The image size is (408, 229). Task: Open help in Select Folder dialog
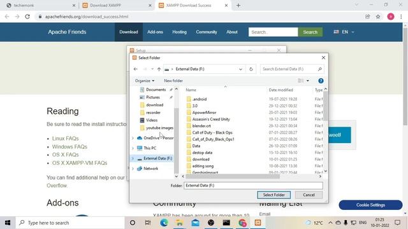point(321,81)
